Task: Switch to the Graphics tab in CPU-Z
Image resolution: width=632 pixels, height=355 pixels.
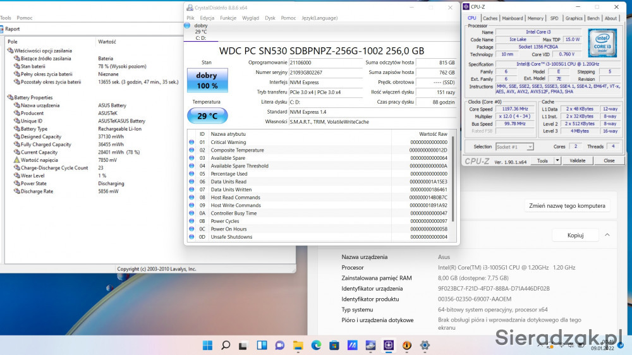Action: [x=574, y=18]
